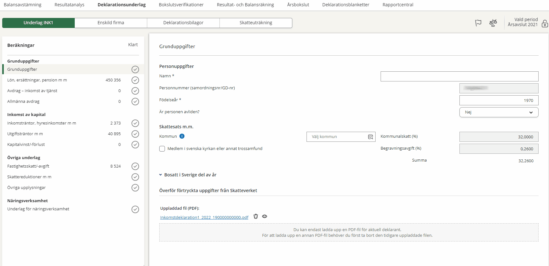
Task: Click the Namn input field
Action: pyautogui.click(x=459, y=76)
